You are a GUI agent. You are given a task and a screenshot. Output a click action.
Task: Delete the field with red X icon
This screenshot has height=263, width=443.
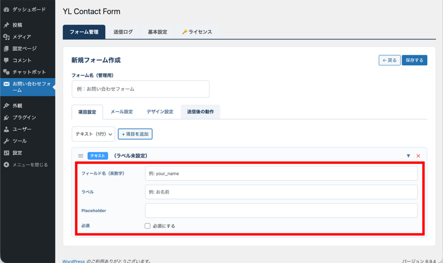pos(418,156)
